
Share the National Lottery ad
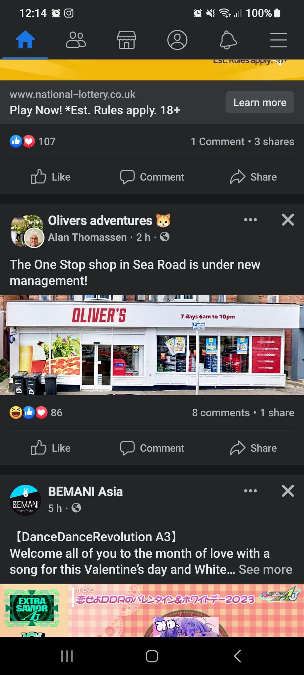click(253, 177)
